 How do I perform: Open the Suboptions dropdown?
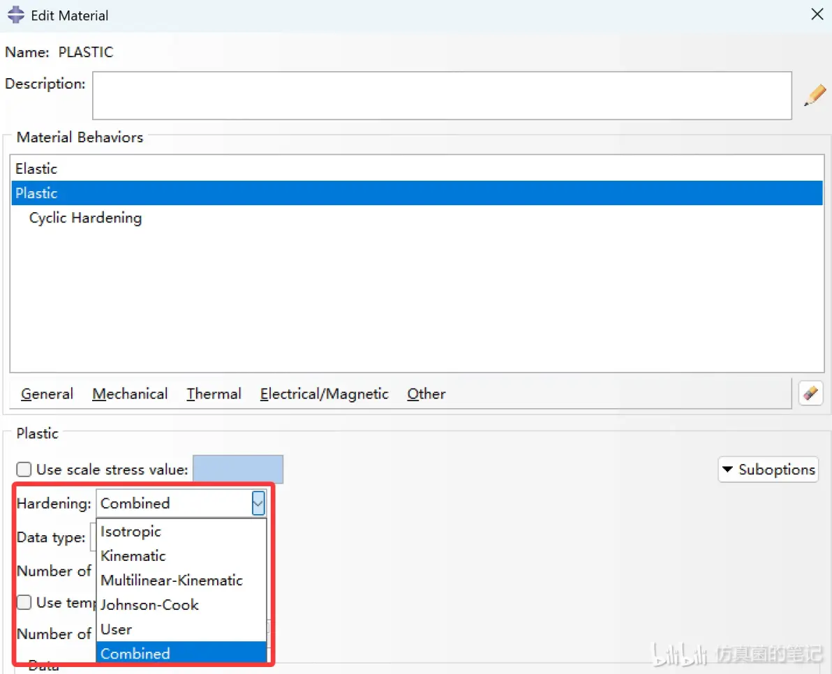coord(768,470)
